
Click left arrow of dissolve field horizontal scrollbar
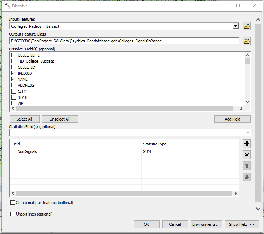pos(13,108)
